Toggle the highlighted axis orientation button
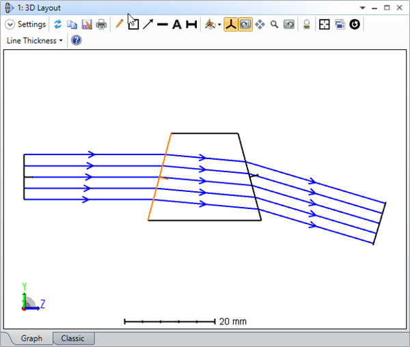The width and height of the screenshot is (410, 347). pyautogui.click(x=231, y=25)
